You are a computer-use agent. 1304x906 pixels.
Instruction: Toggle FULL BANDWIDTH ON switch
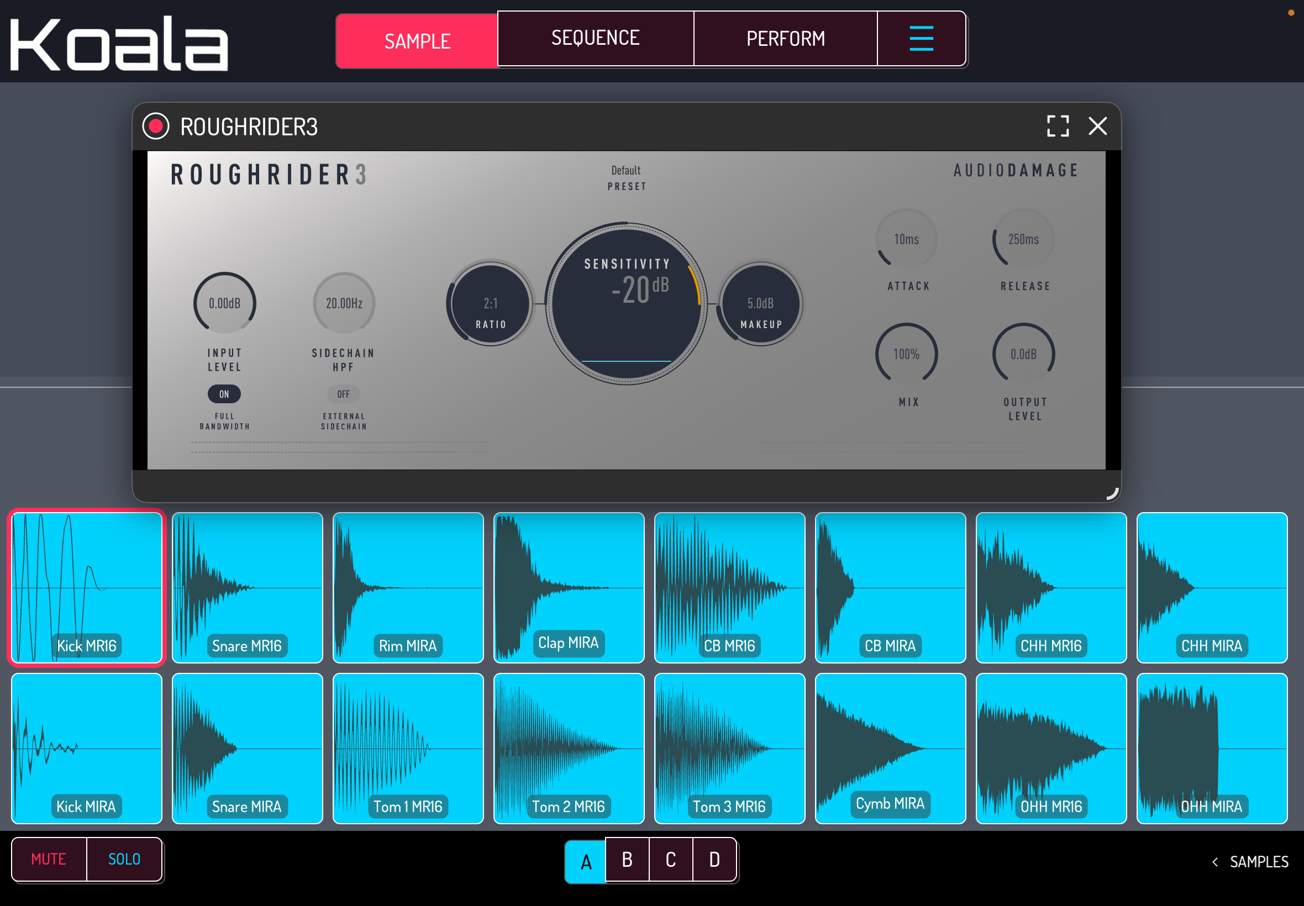point(224,394)
